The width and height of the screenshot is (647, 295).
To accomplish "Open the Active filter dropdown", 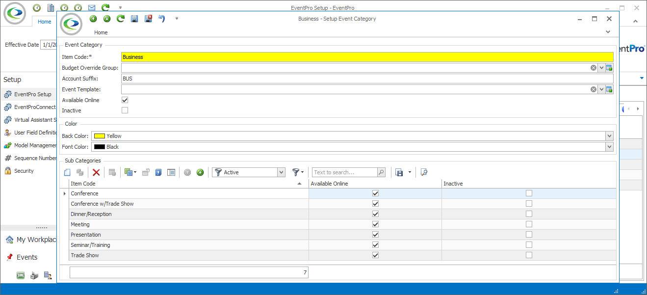I will point(281,172).
